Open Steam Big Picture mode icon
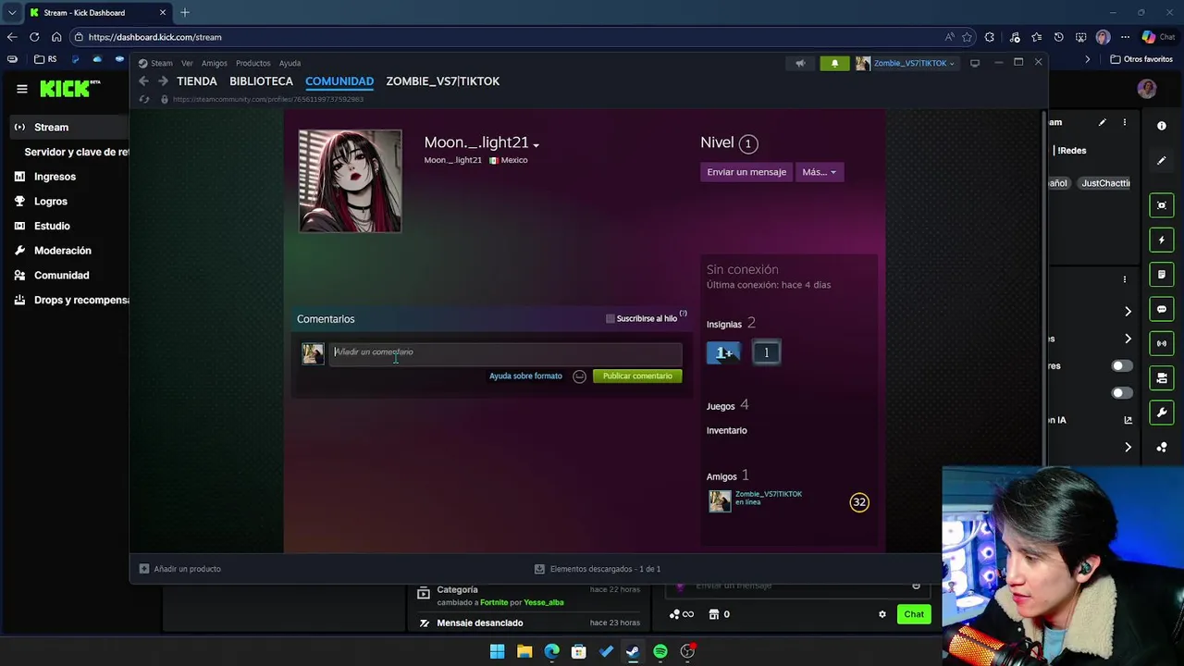1184x666 pixels. (975, 63)
